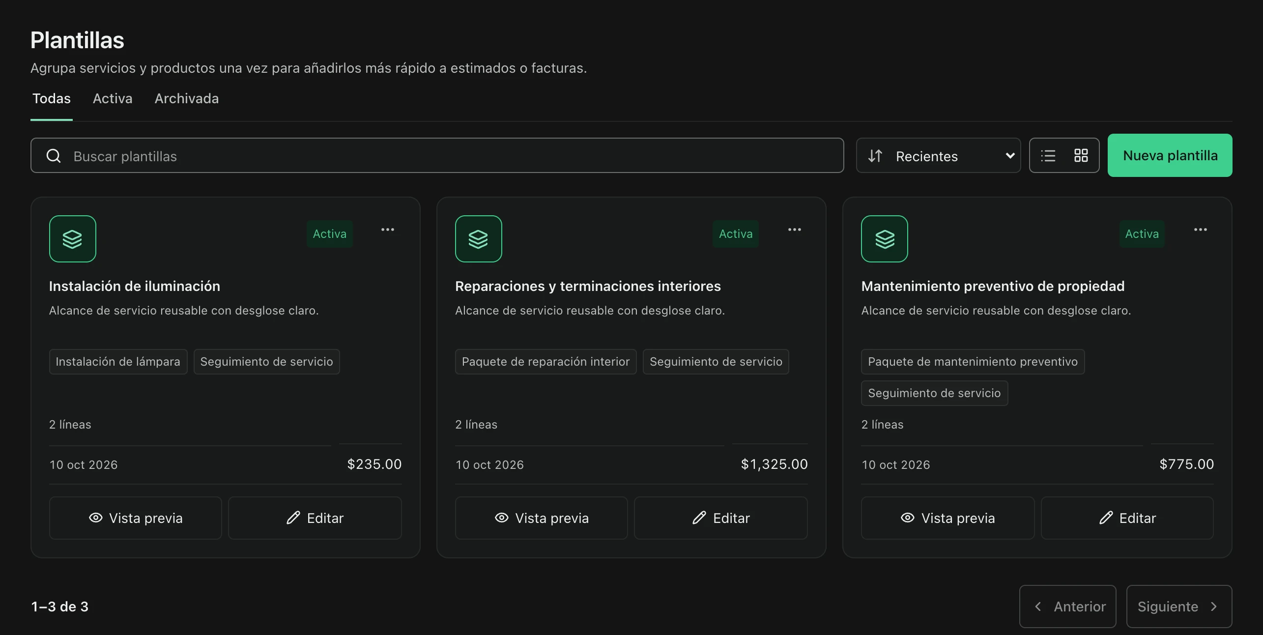Click the search magnifier icon
This screenshot has height=635, width=1263.
click(54, 156)
